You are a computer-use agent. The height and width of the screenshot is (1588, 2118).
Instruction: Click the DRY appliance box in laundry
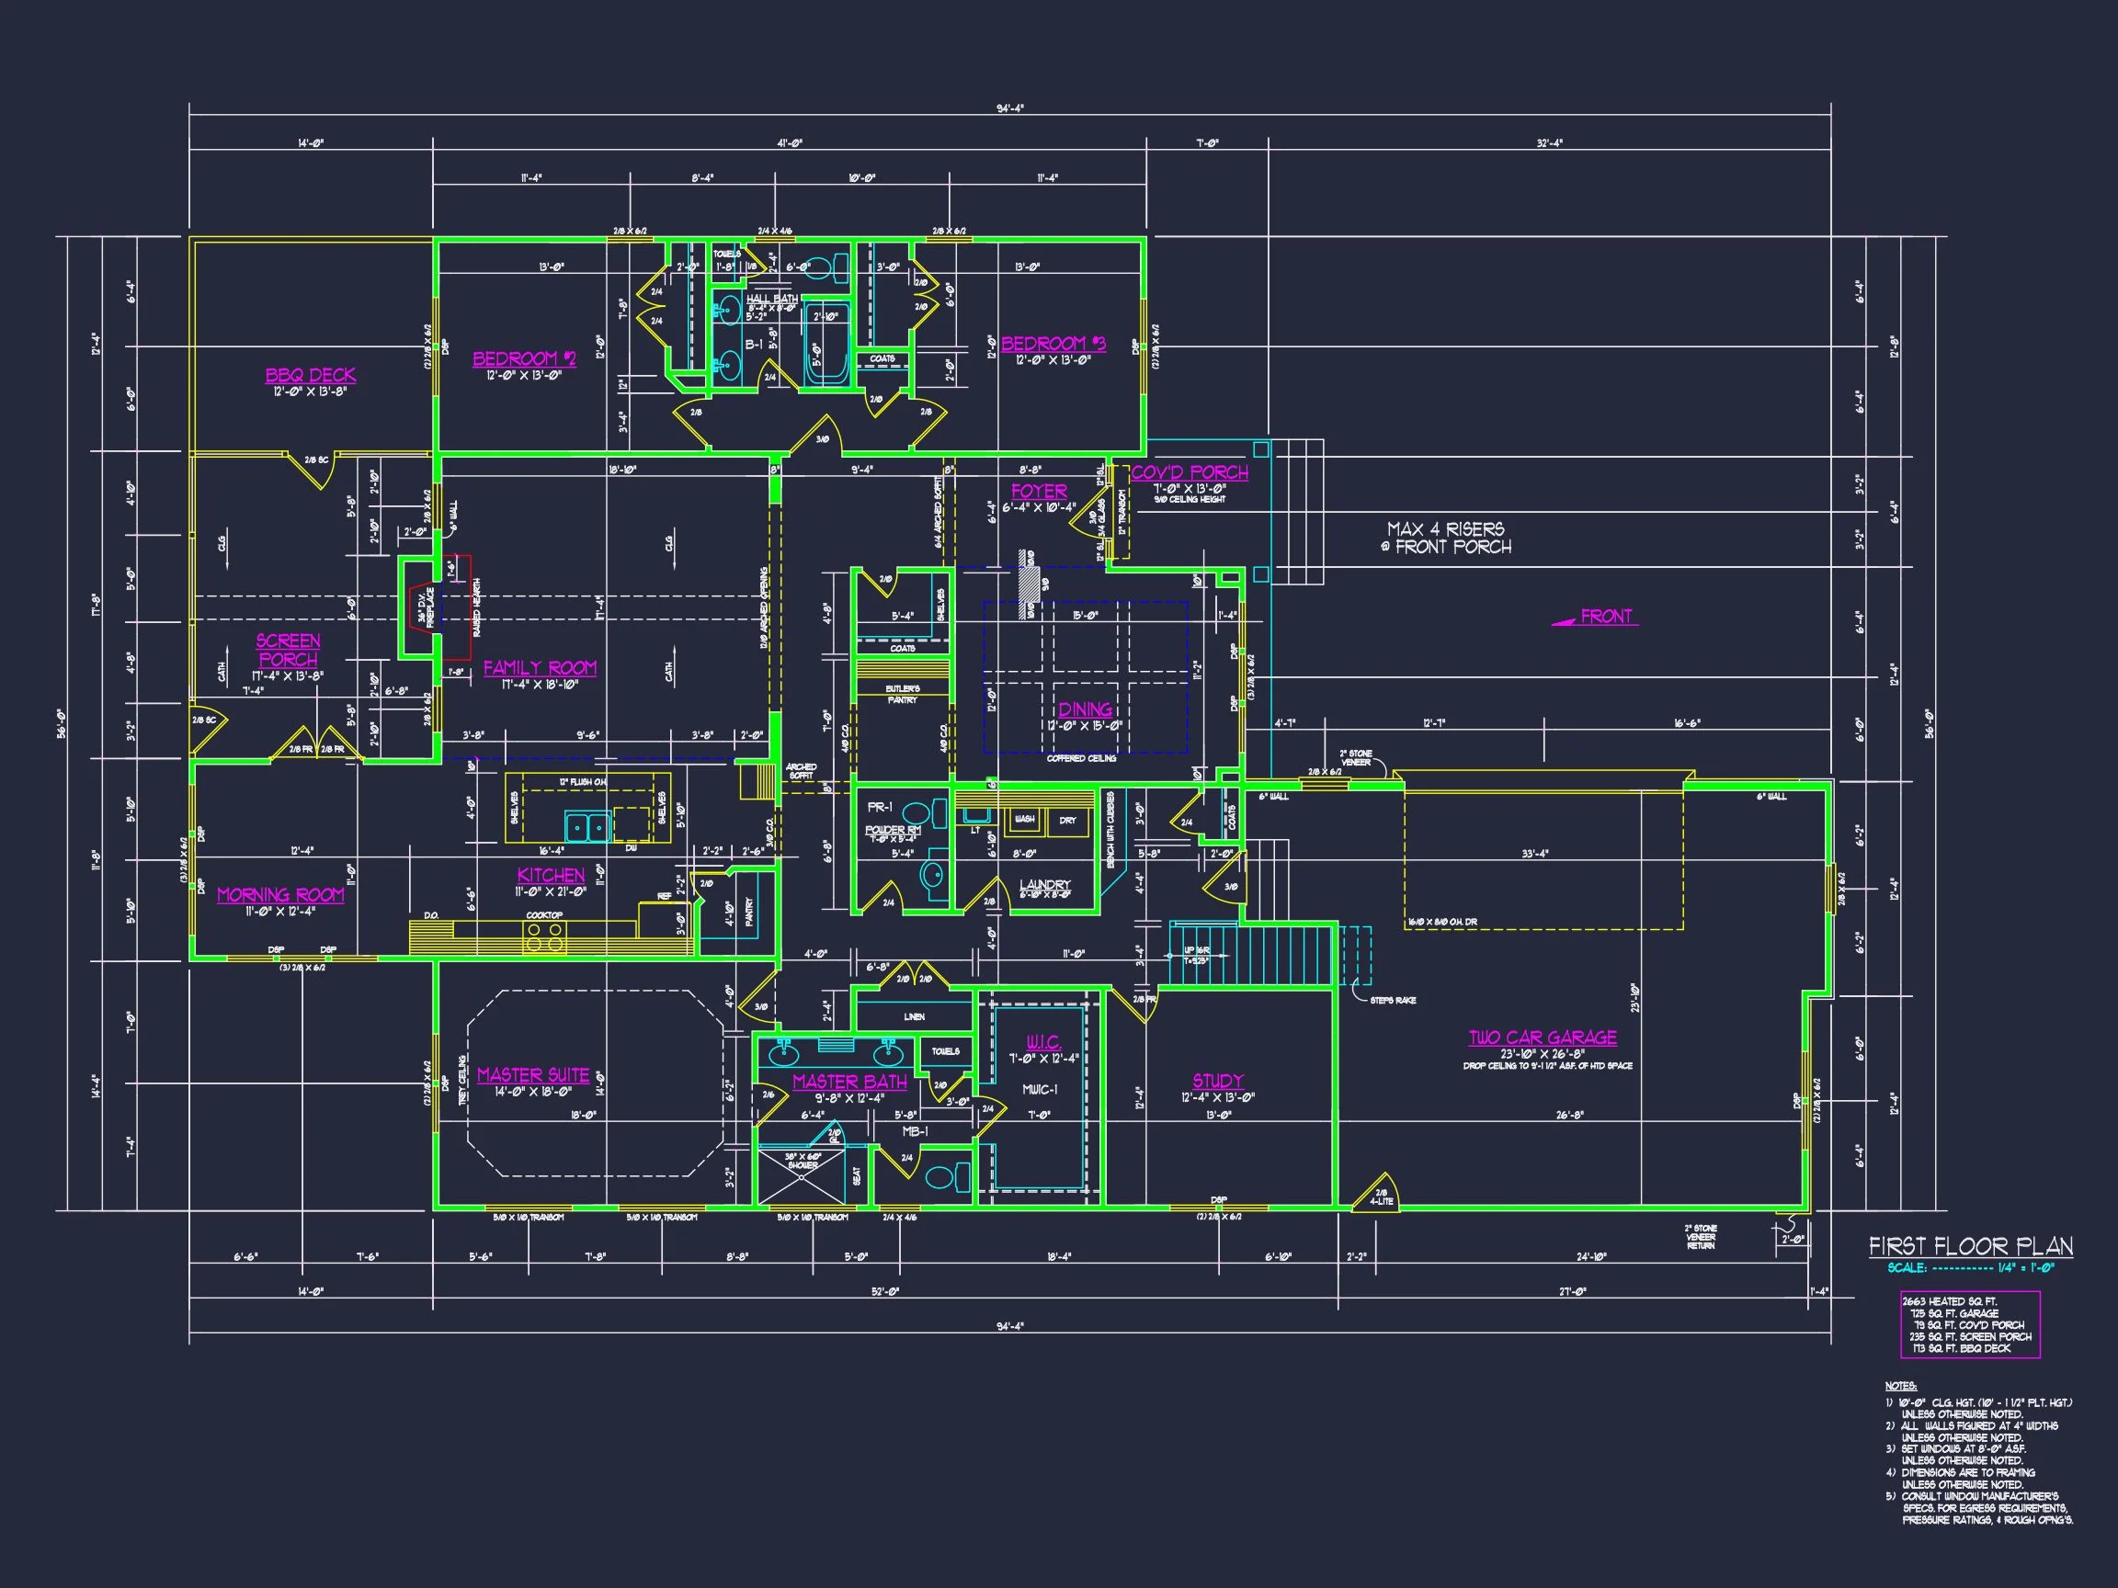click(1066, 821)
